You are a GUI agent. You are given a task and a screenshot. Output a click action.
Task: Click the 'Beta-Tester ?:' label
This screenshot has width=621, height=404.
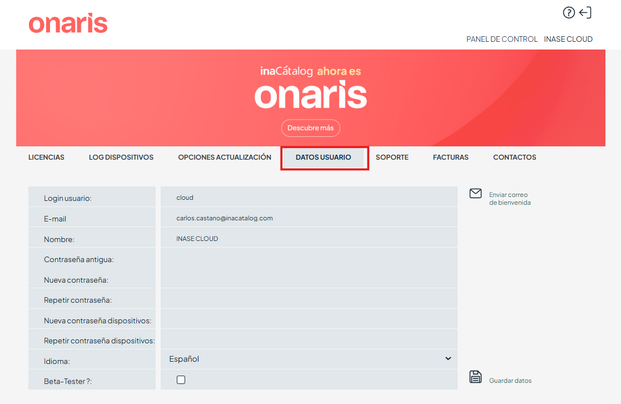pos(68,381)
